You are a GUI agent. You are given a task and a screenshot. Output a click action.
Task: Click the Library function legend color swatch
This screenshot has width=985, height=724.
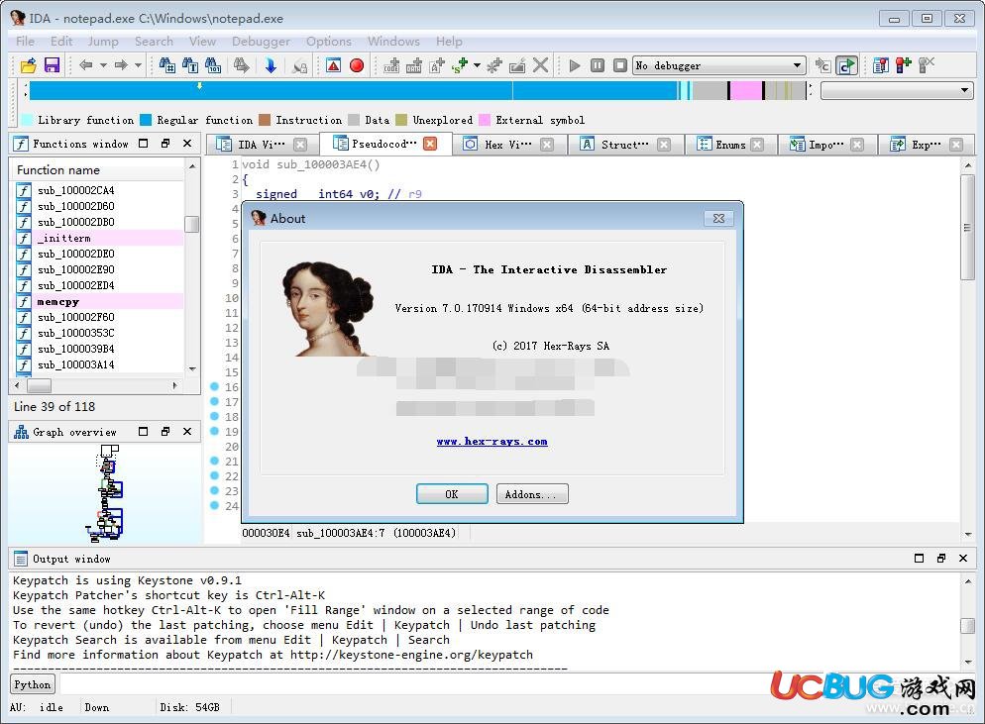click(x=27, y=120)
